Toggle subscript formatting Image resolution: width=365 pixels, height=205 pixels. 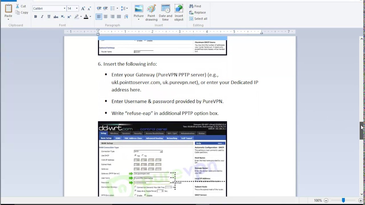click(62, 17)
